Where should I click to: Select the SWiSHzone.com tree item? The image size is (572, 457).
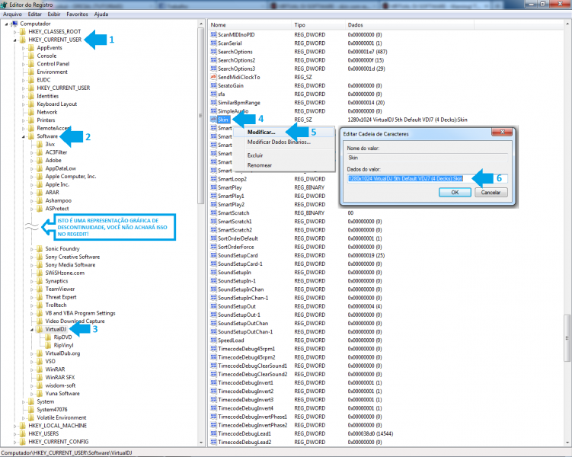coord(65,273)
